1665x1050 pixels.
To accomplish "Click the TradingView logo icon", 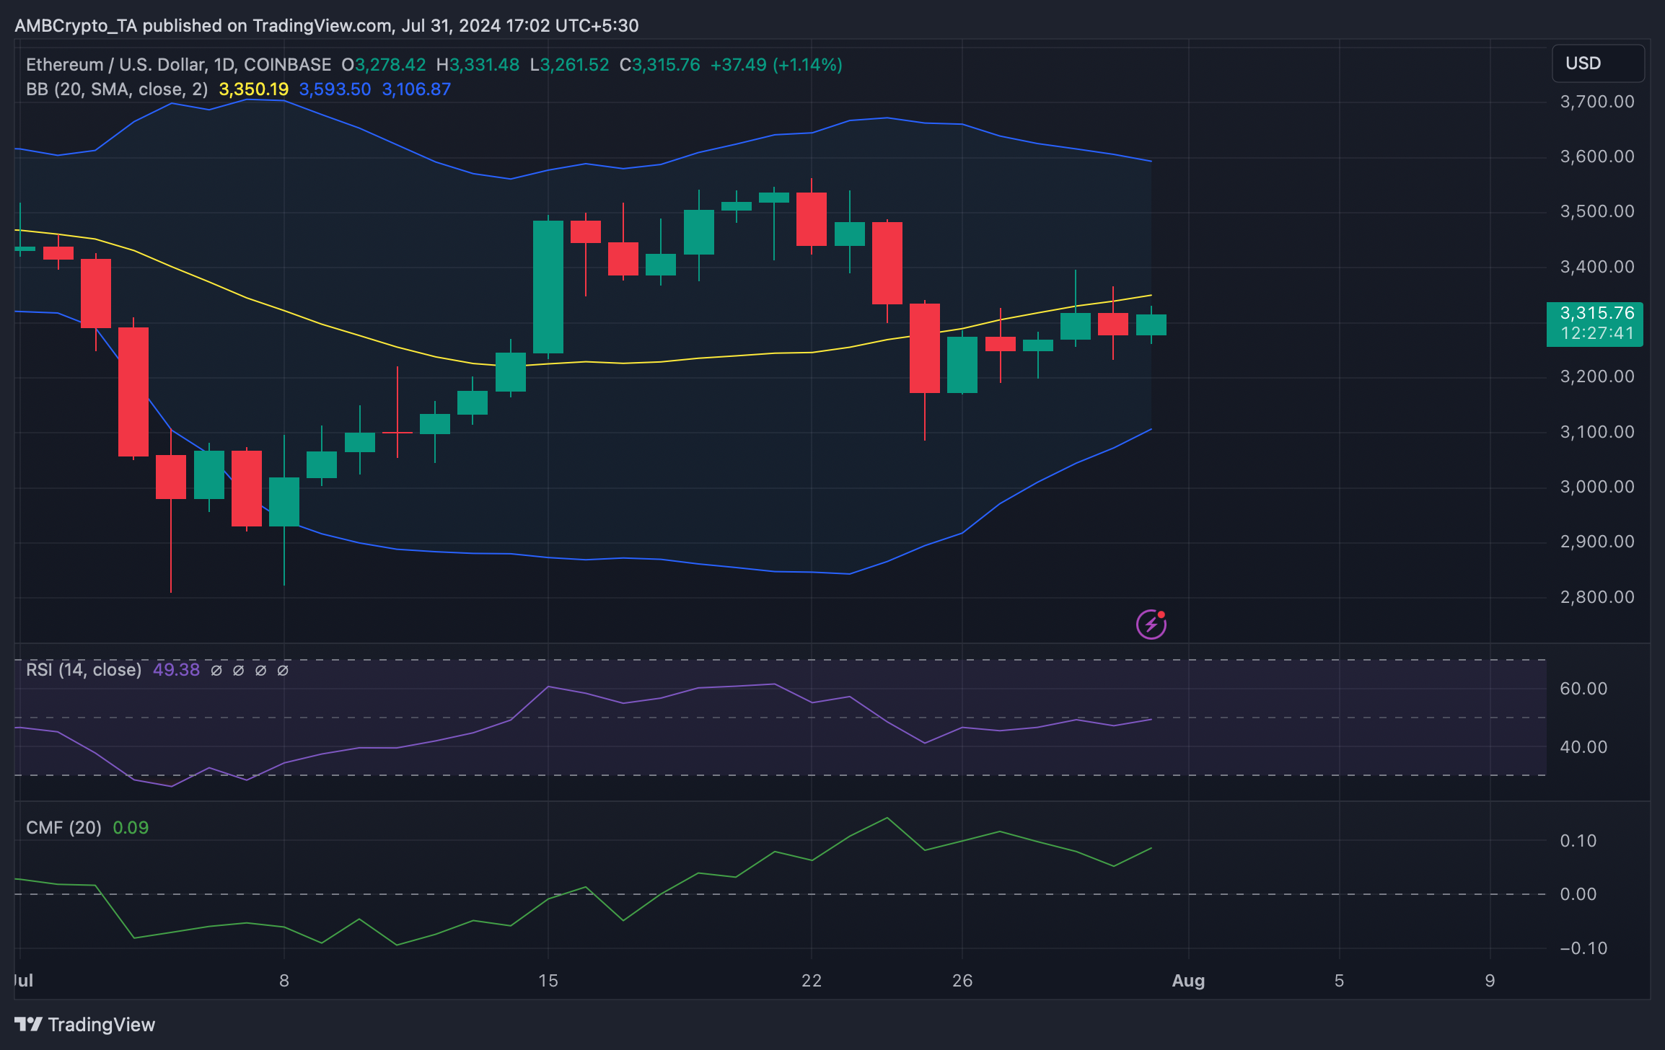I will pyautogui.click(x=29, y=1024).
